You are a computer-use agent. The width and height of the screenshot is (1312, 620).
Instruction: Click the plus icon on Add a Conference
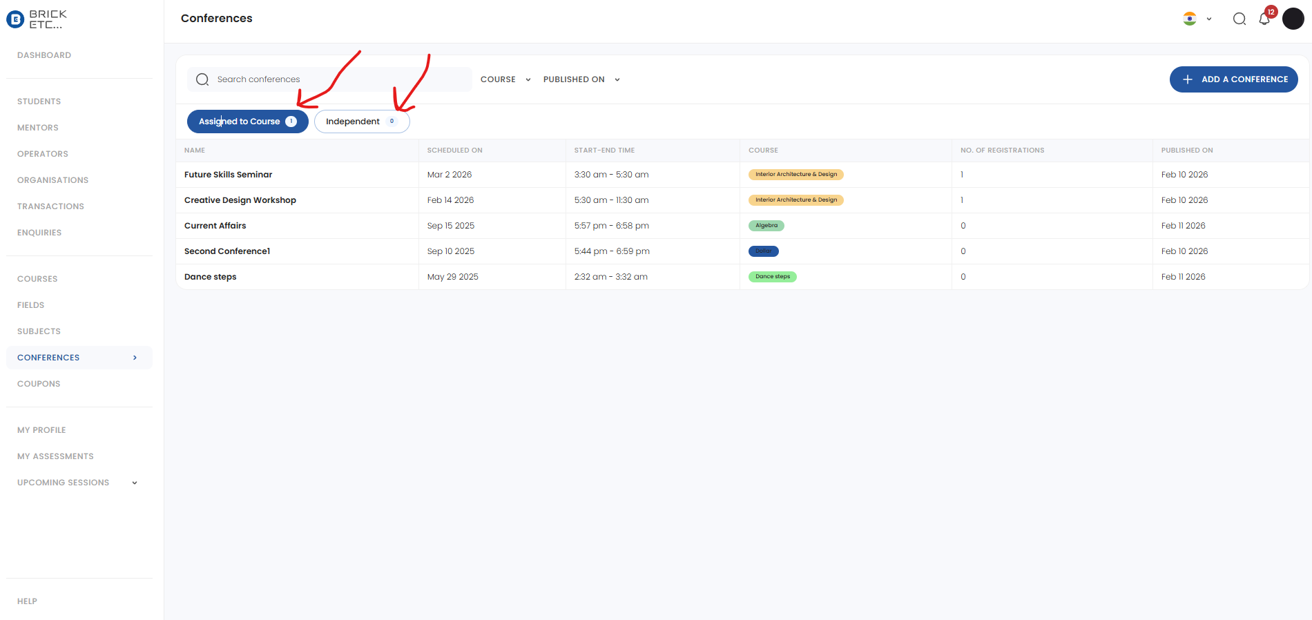point(1188,79)
